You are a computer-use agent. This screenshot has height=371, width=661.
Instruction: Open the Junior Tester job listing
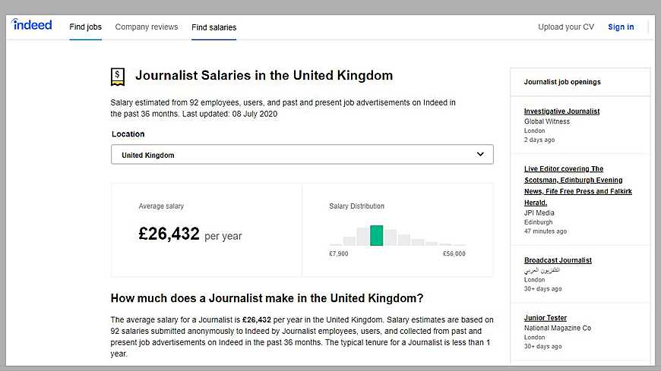[x=546, y=318]
